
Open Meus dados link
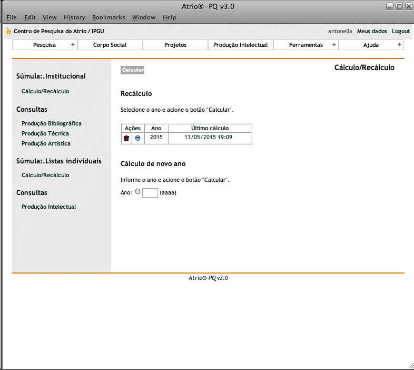372,31
